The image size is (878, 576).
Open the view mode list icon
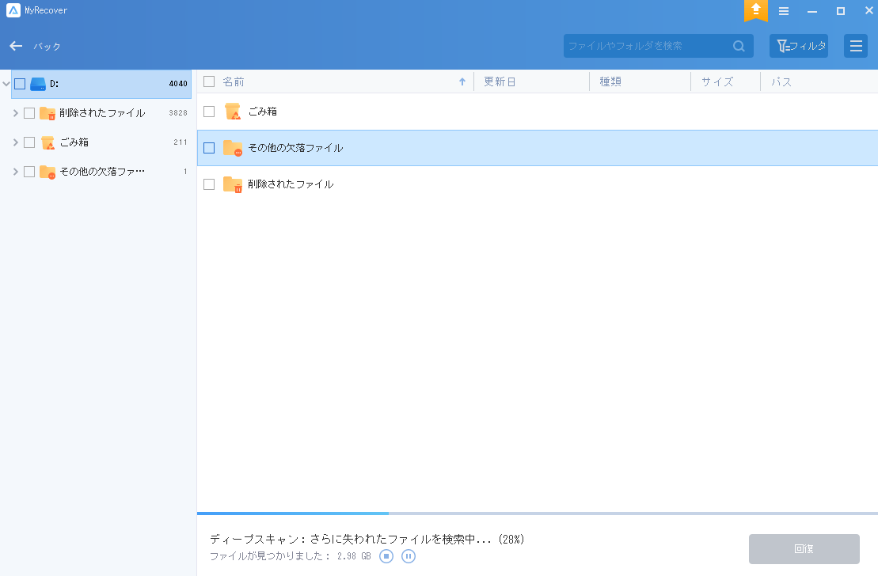856,46
